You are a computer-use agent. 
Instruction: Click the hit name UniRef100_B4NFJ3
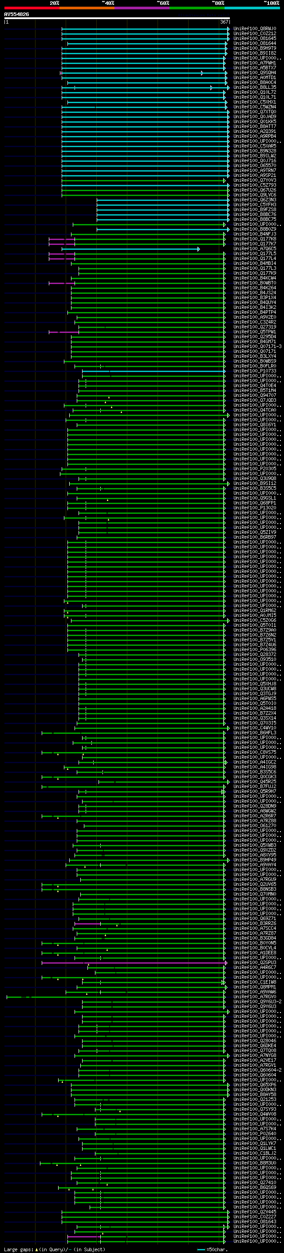click(254, 234)
